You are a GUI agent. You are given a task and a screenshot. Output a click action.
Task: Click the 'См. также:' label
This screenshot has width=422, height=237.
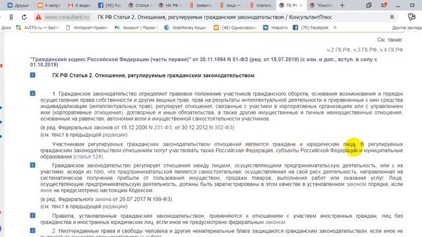pyautogui.click(x=390, y=39)
